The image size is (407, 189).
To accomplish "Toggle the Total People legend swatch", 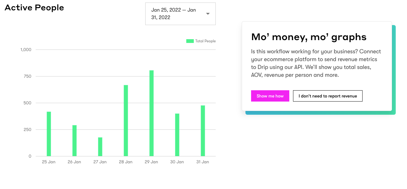I will [x=190, y=41].
